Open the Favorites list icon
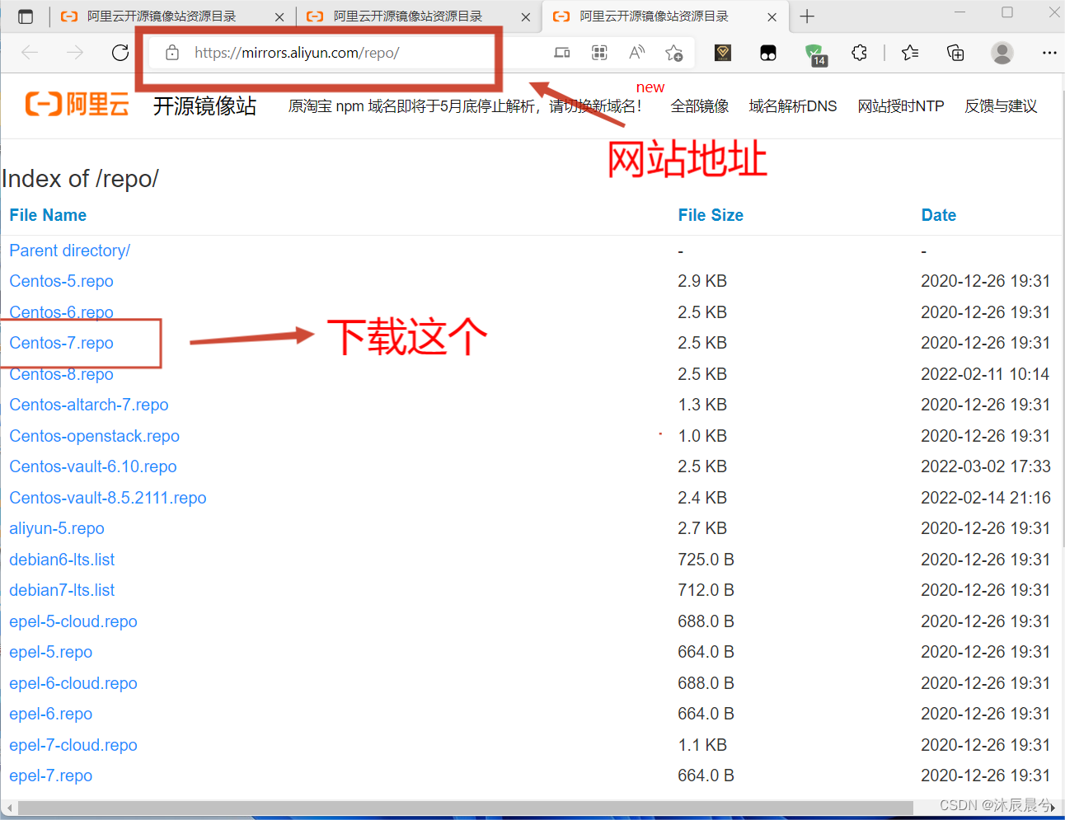This screenshot has width=1065, height=820. click(910, 53)
